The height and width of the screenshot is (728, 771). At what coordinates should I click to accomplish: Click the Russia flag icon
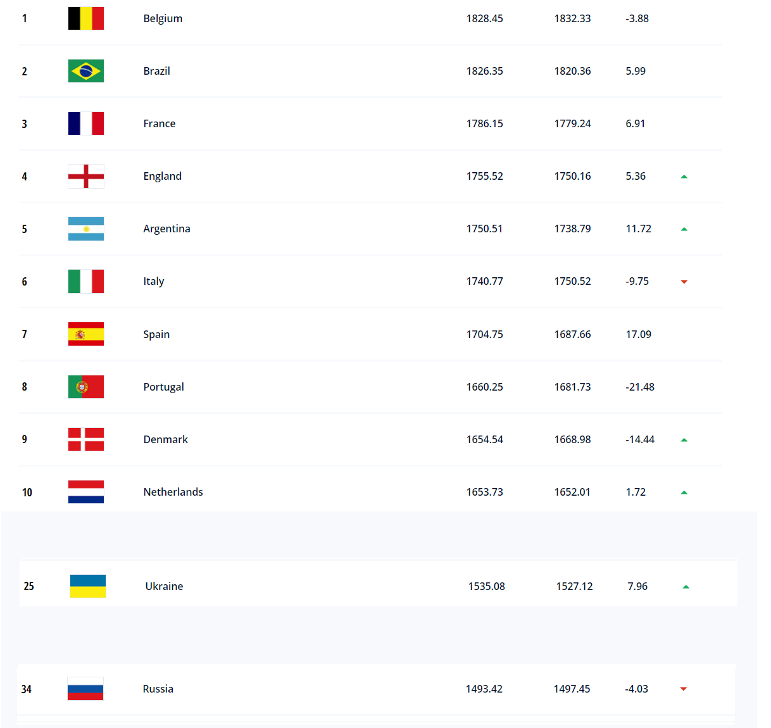tap(85, 689)
